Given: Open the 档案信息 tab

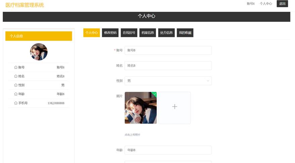Looking at the screenshot, I should point(148,33).
